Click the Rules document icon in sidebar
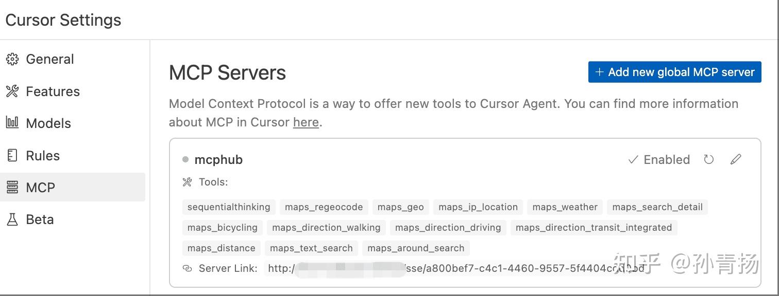Image resolution: width=779 pixels, height=296 pixels. (x=12, y=156)
